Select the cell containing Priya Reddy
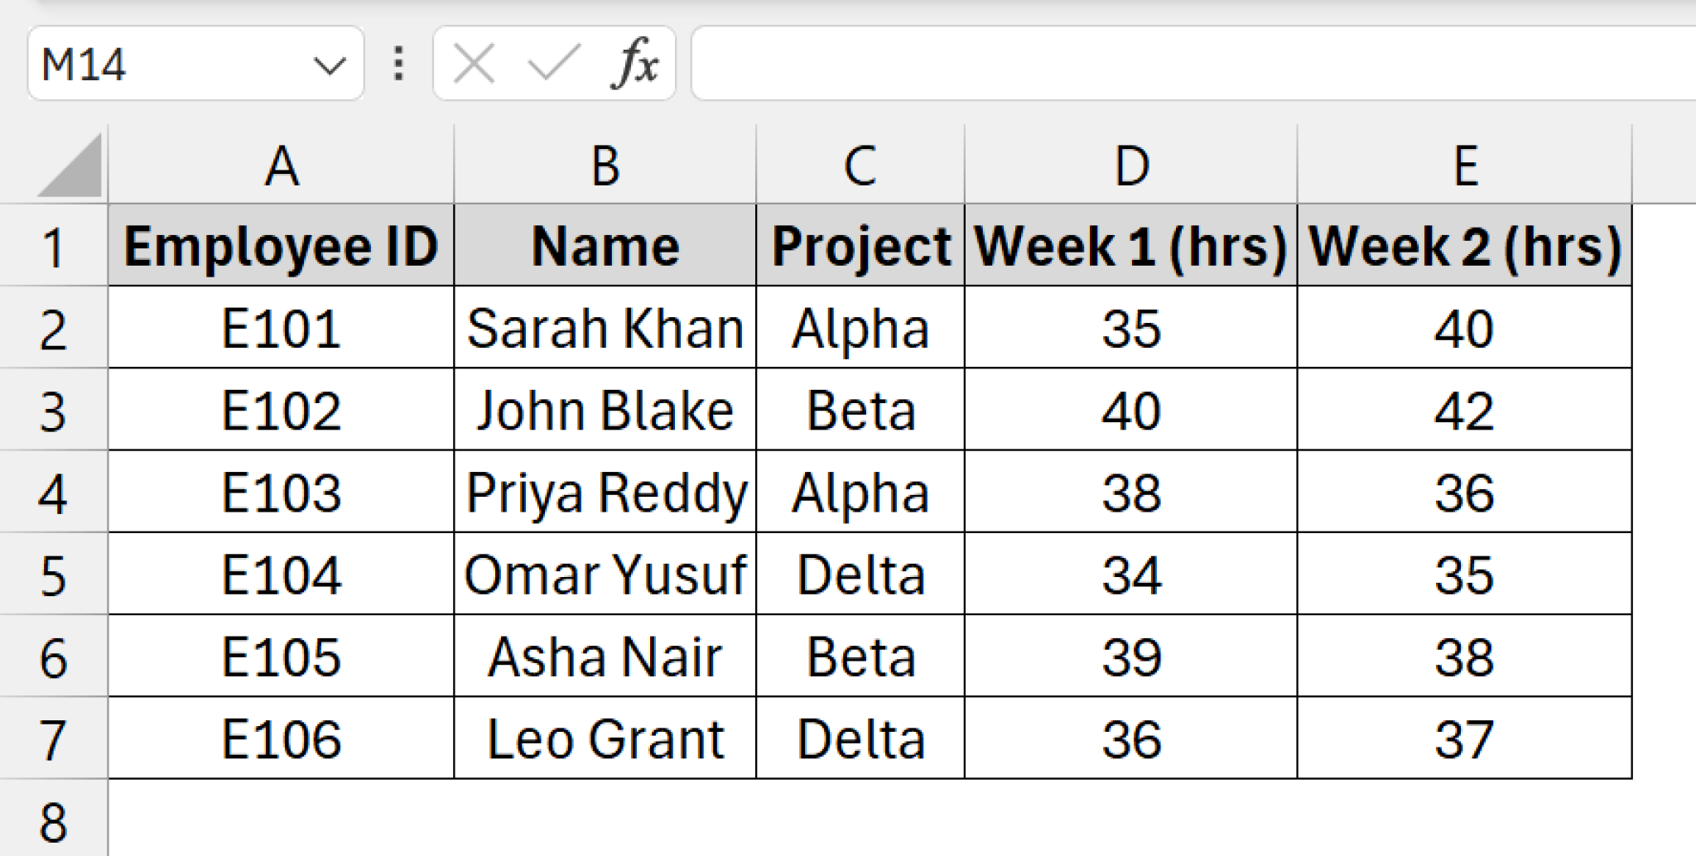This screenshot has width=1696, height=856. click(x=605, y=492)
